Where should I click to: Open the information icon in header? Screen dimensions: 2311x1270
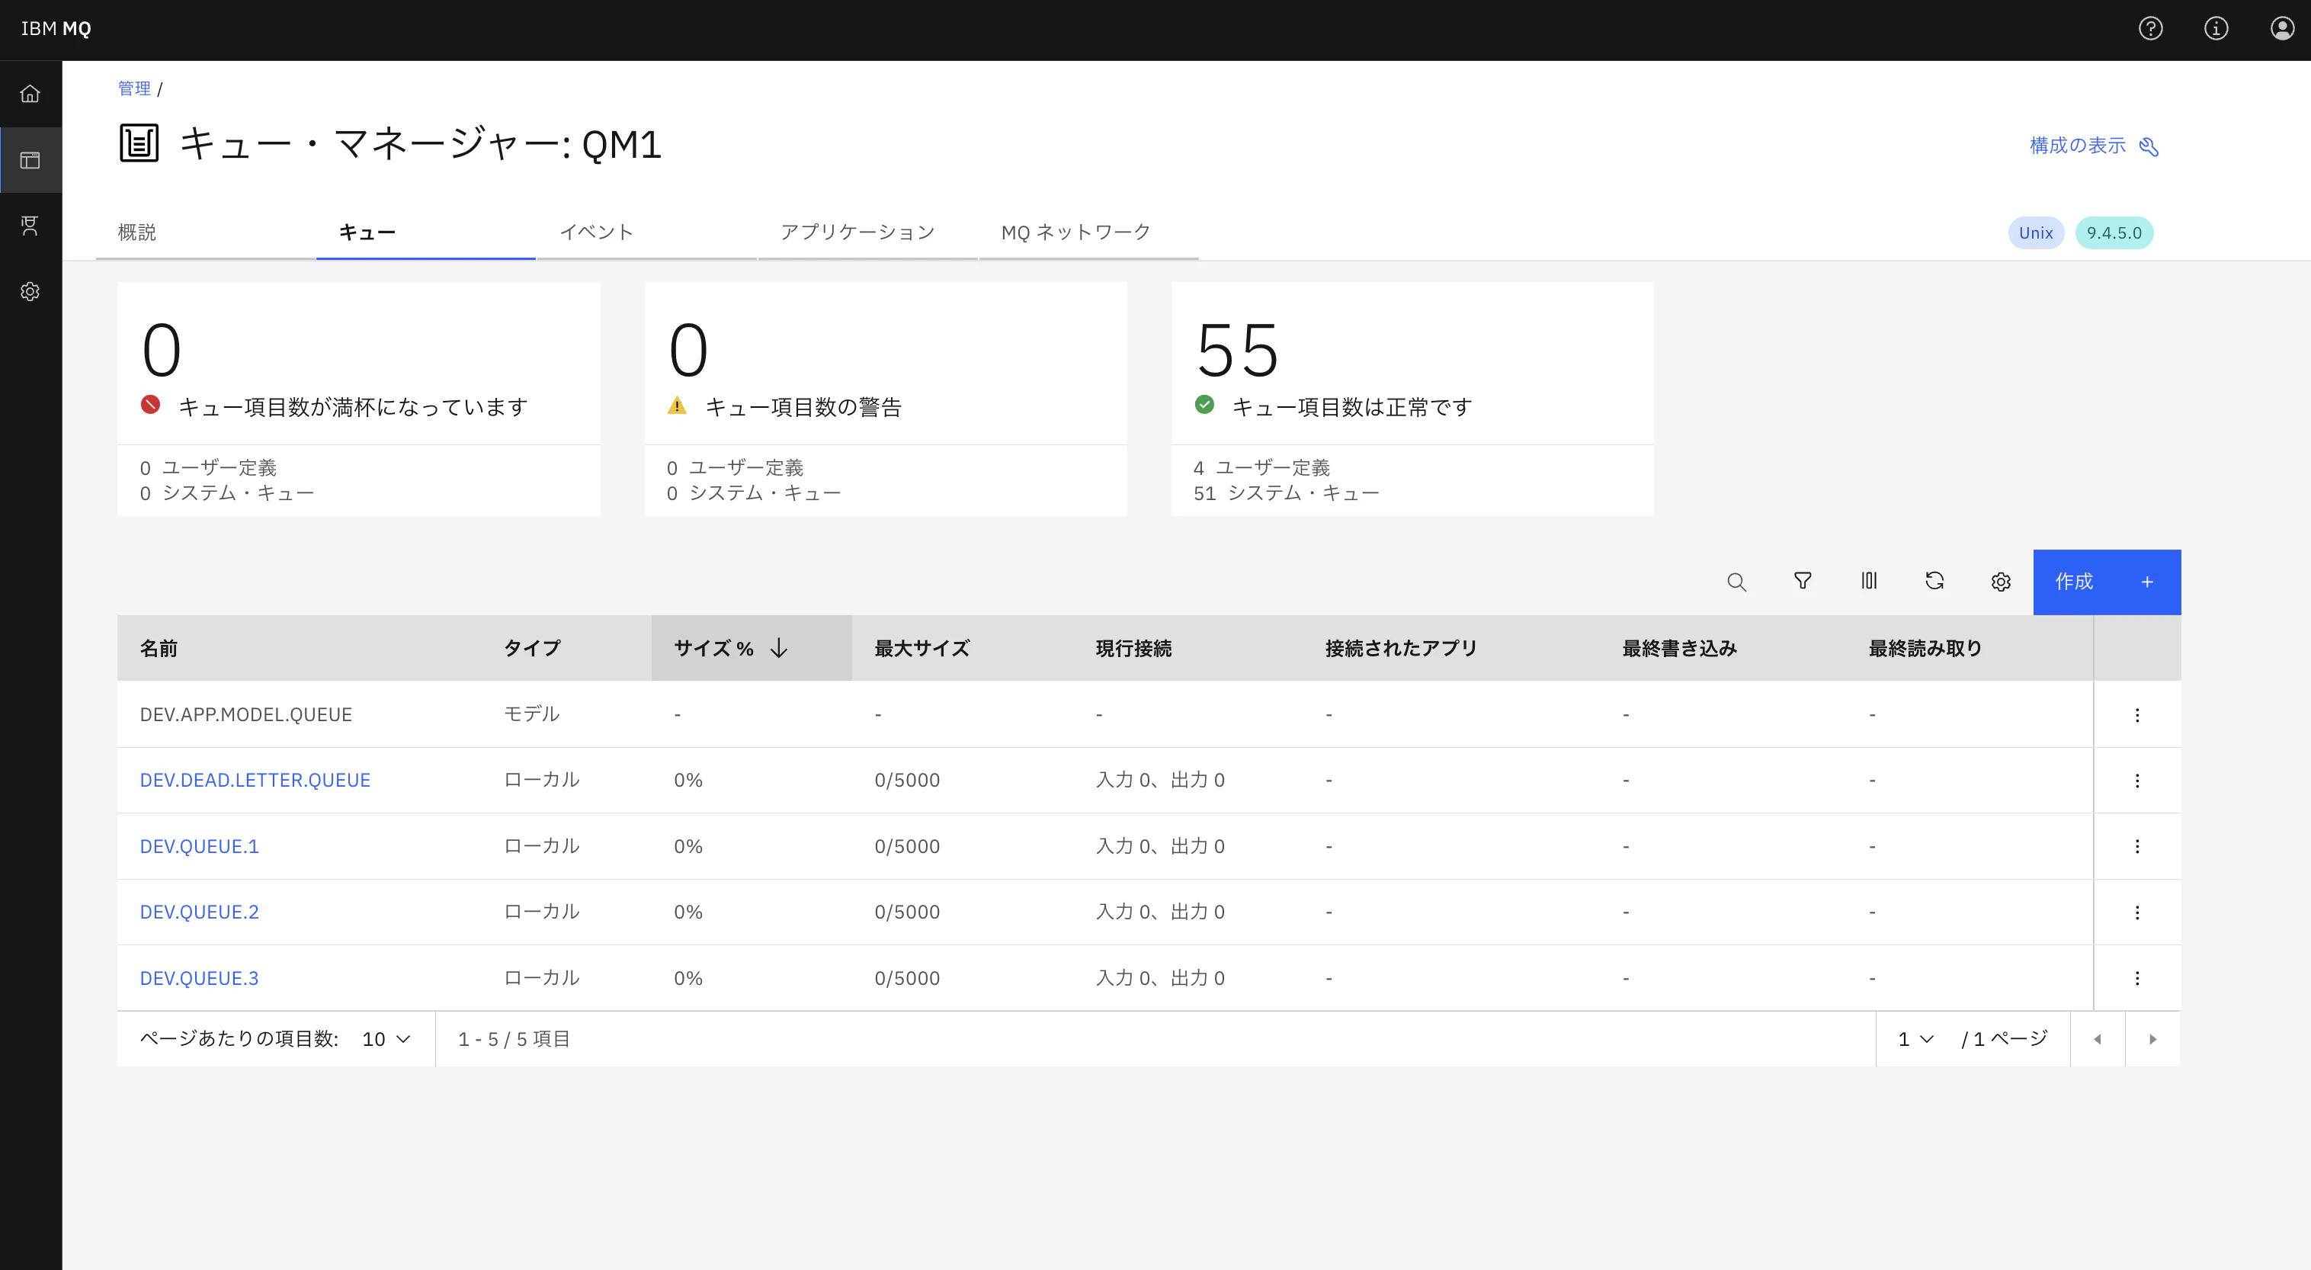click(x=2216, y=29)
